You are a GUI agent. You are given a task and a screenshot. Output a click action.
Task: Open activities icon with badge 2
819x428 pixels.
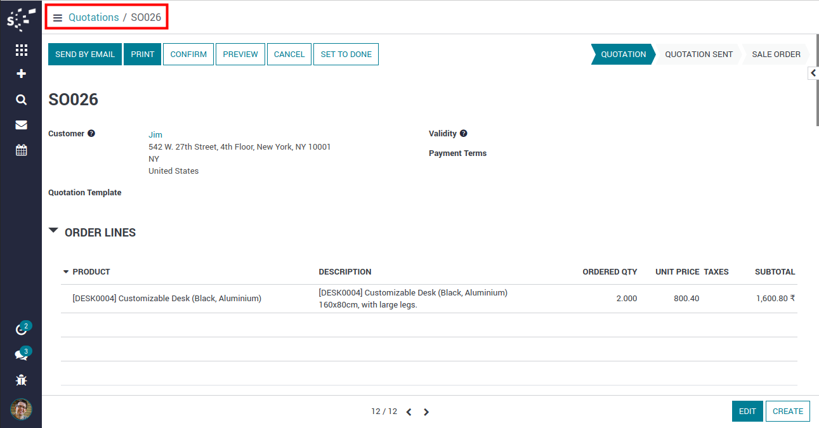point(21,330)
